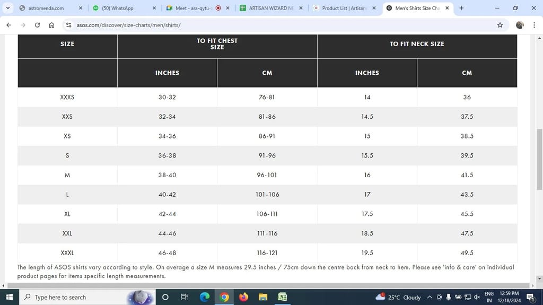This screenshot has width=543, height=305.
Task: Open the notification center icon
Action: (530, 297)
